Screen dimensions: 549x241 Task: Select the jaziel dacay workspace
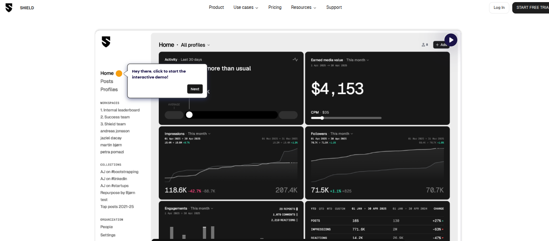(111, 138)
